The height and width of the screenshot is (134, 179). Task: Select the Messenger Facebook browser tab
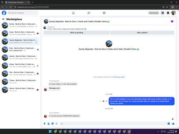[x=17, y=2]
